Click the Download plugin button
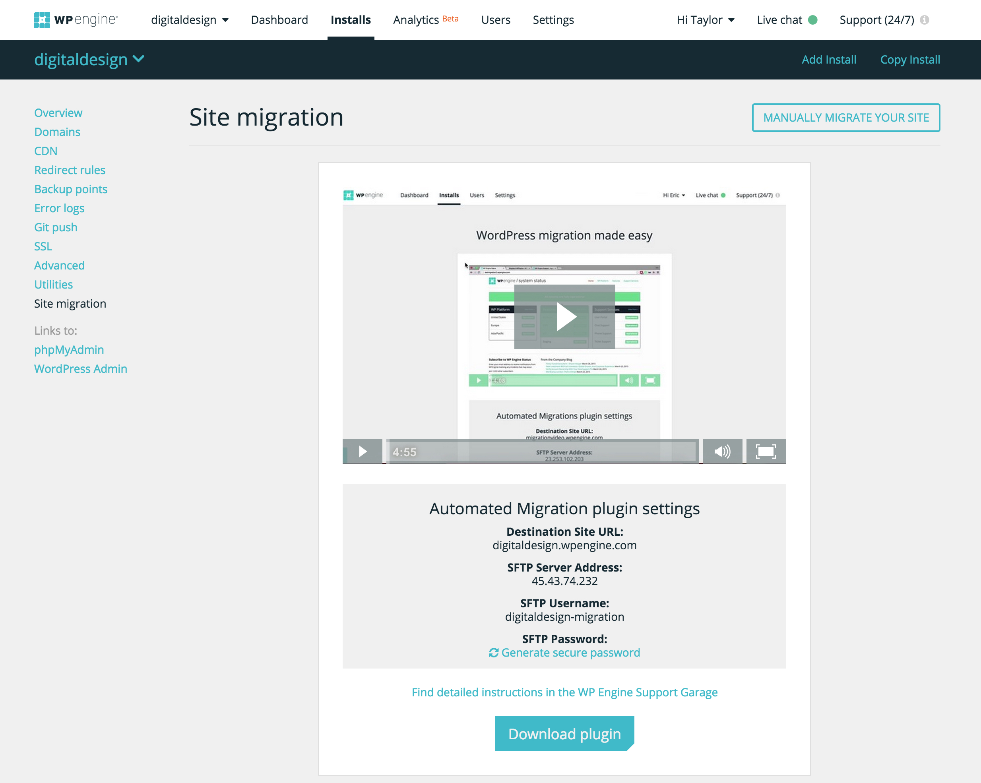The height and width of the screenshot is (783, 981). coord(564,734)
